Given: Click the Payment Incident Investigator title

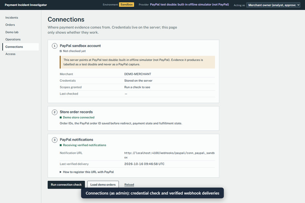Looking at the screenshot, I should [x=26, y=5].
